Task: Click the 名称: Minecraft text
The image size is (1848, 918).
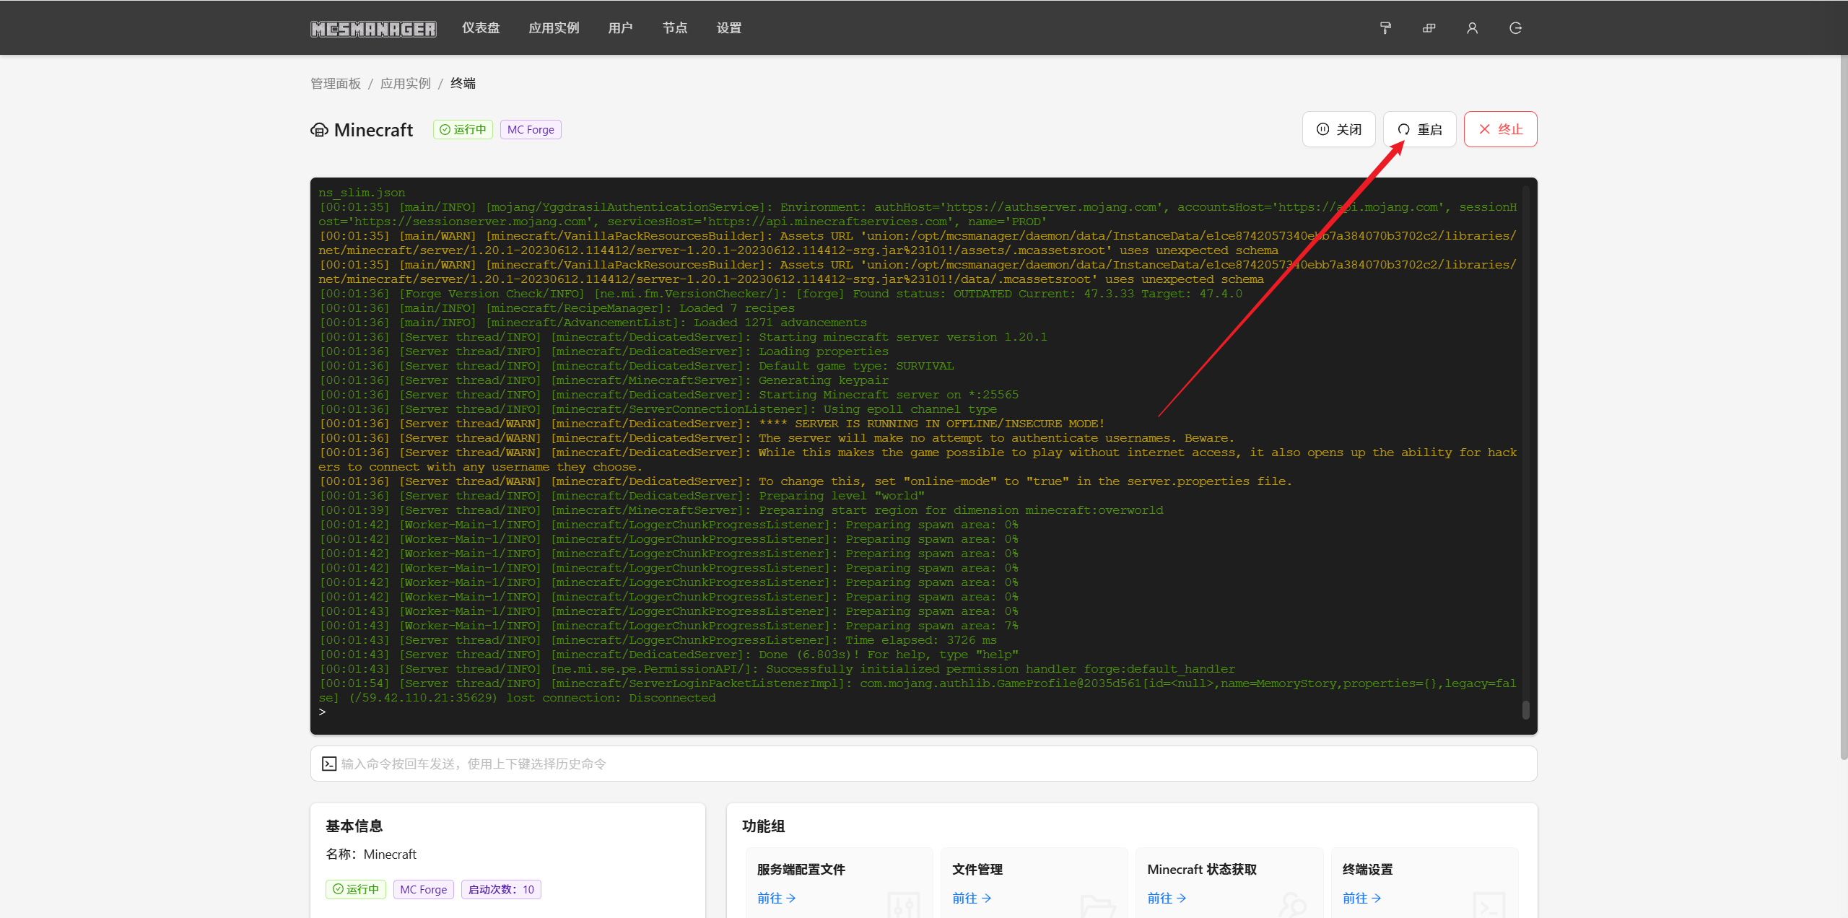Action: tap(371, 854)
